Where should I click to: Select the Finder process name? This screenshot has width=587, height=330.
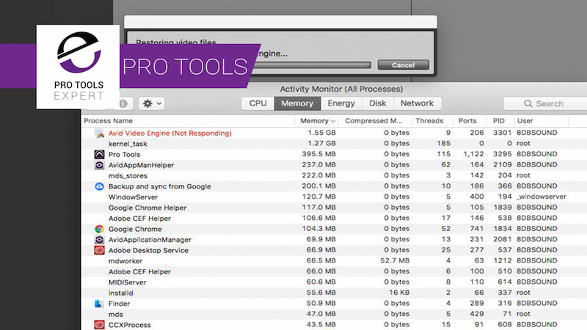pyautogui.click(x=119, y=304)
